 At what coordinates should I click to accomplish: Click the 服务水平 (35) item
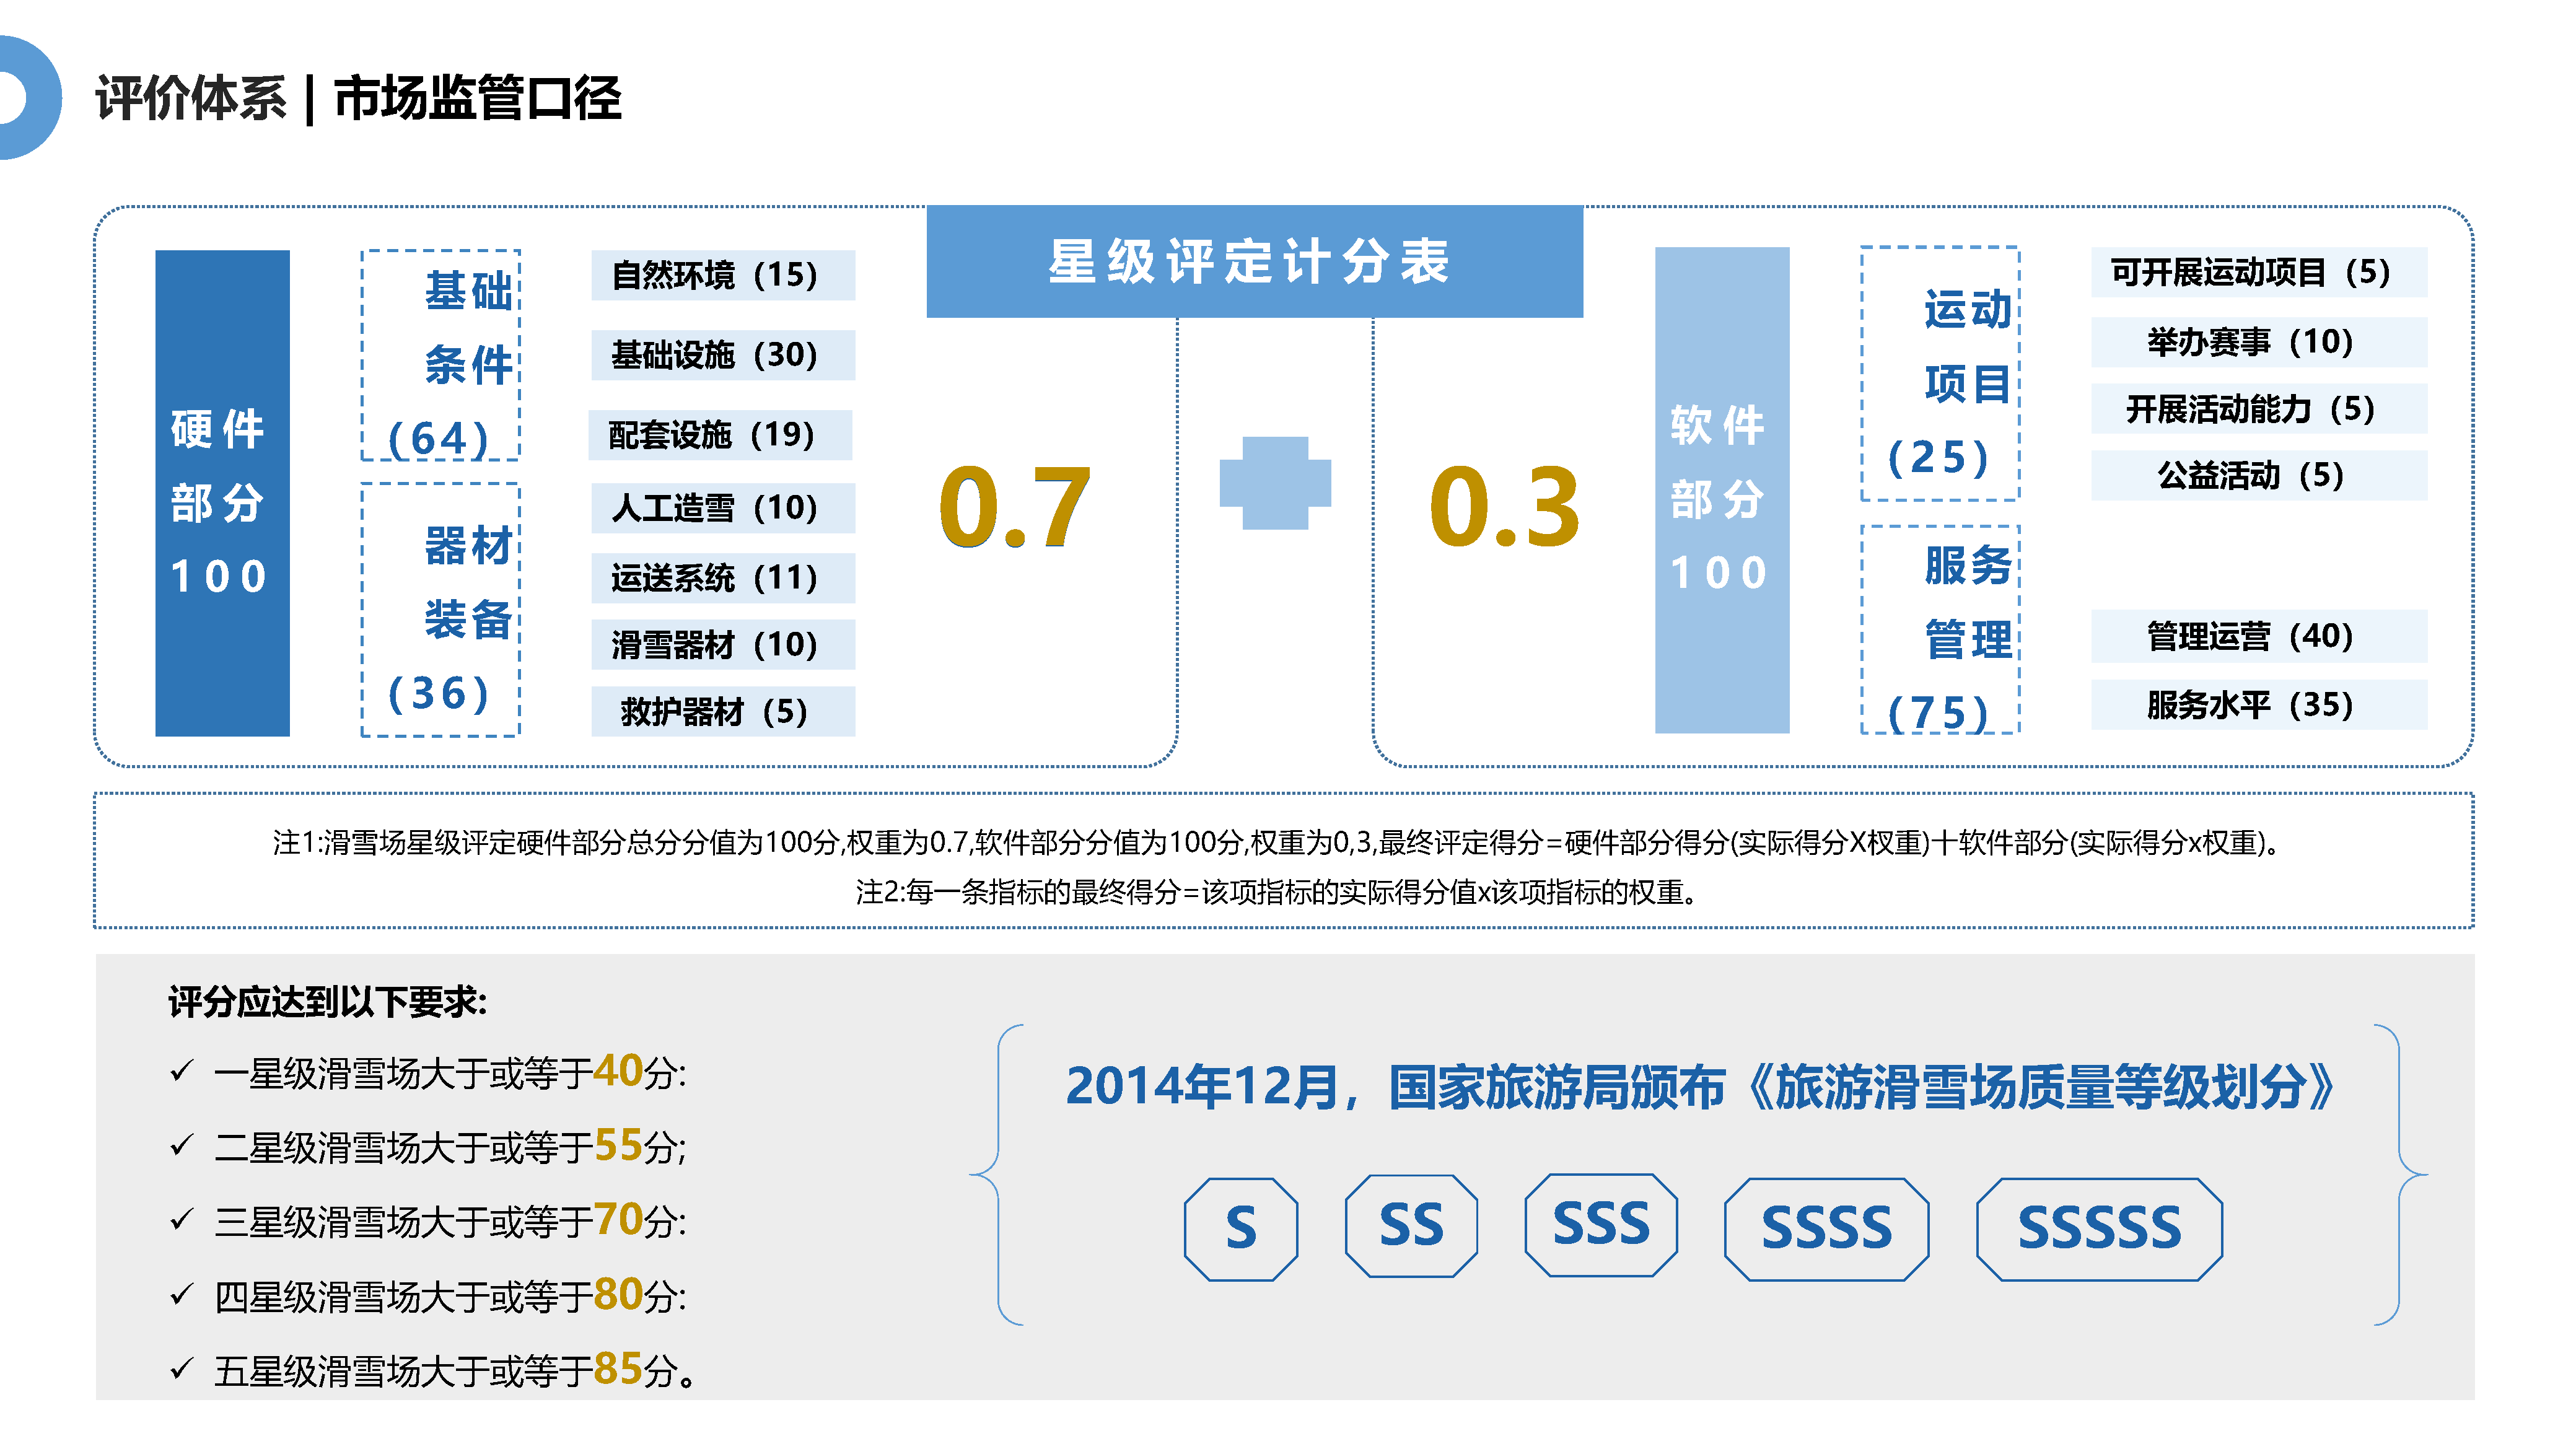point(2259,705)
